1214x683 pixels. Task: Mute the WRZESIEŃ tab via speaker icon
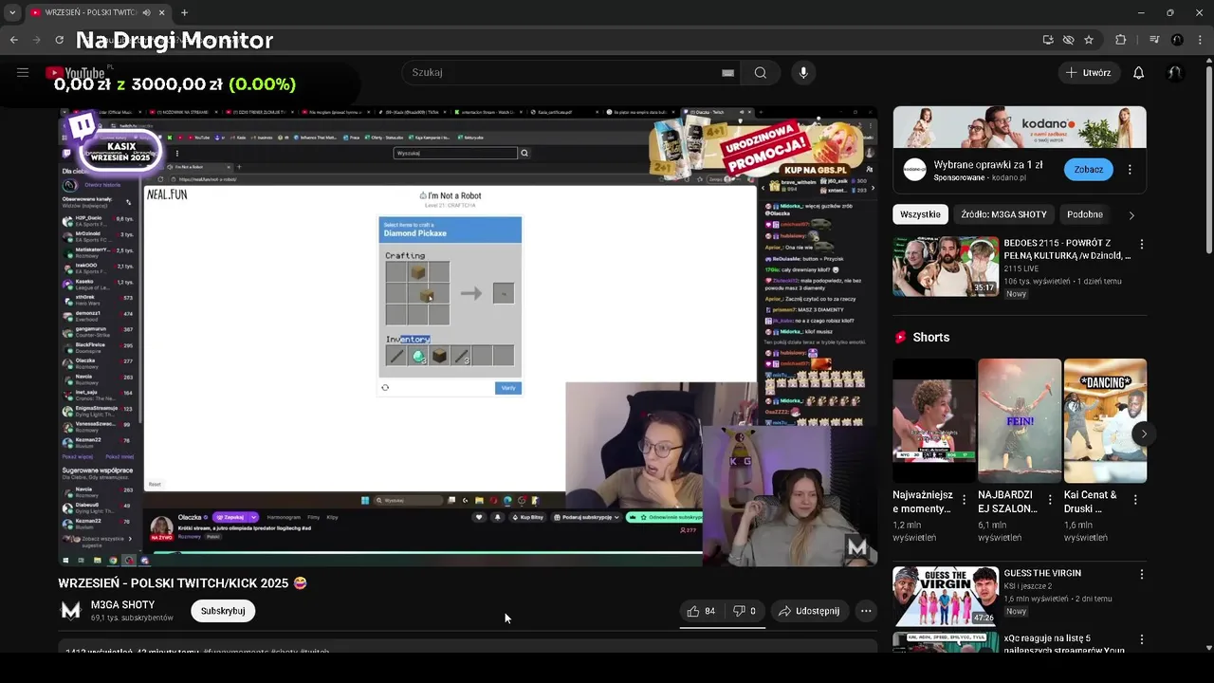146,12
